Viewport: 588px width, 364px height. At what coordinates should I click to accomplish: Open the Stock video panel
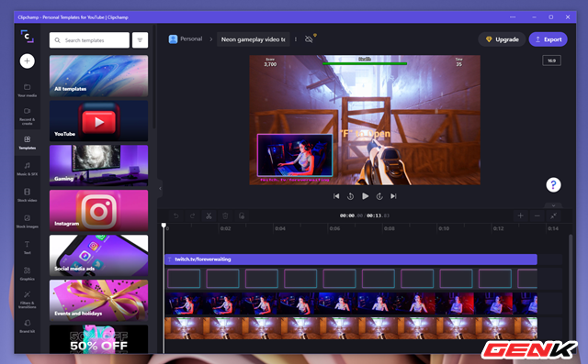click(27, 195)
